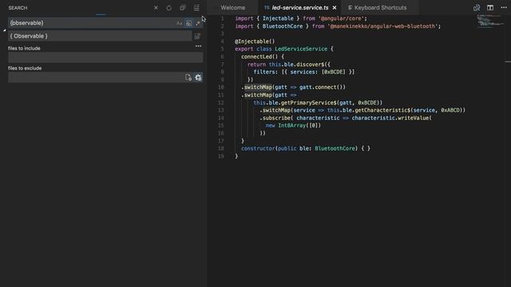Open changes icon in the editor toolbar

(x=477, y=8)
